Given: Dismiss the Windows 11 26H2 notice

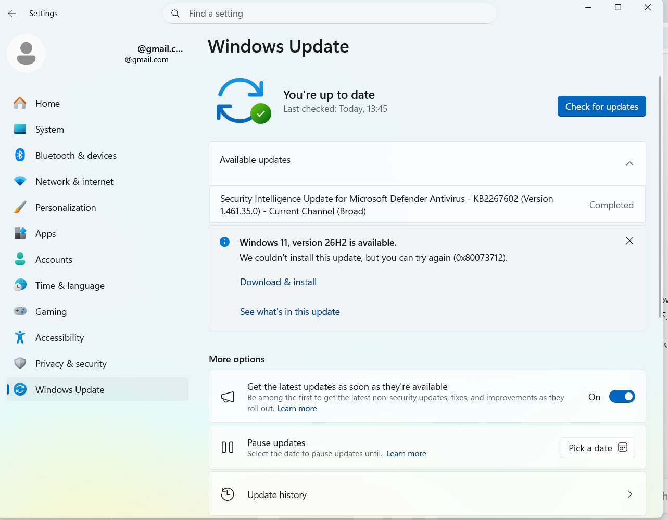Looking at the screenshot, I should click(629, 241).
